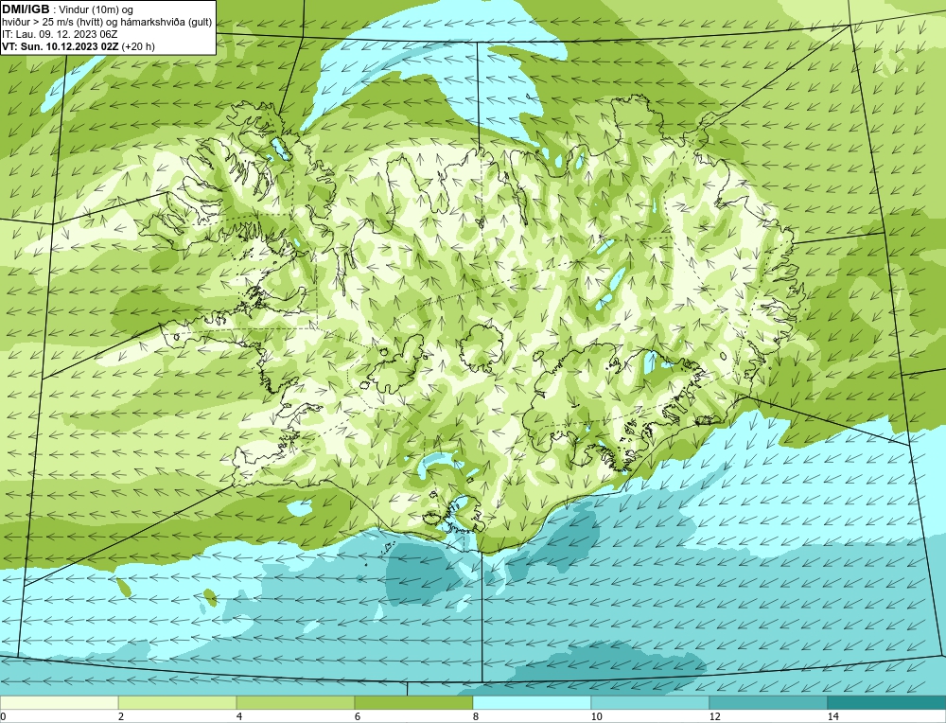
Task: Click the legend scale label '6'
Action: 358,716
